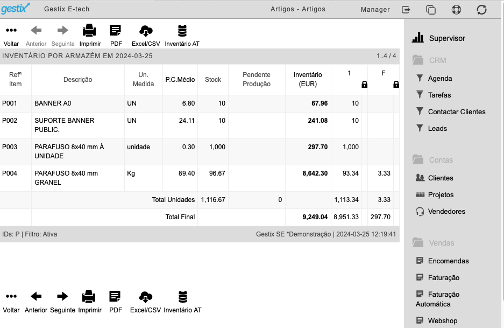Expand the CRM folder section
The width and height of the screenshot is (504, 328).
pos(429,60)
